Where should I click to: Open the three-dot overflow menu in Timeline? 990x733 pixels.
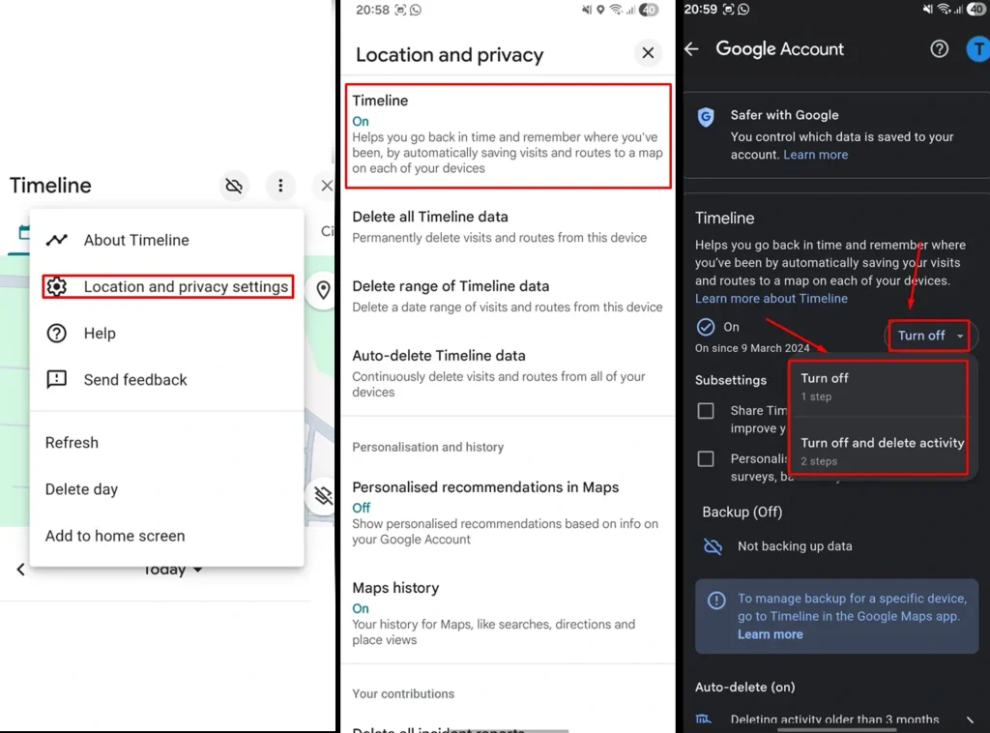click(280, 186)
